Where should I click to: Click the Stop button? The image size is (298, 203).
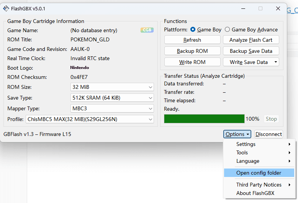271,119
